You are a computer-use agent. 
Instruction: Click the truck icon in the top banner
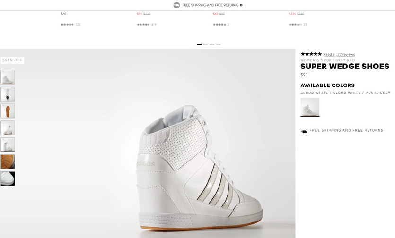(177, 5)
